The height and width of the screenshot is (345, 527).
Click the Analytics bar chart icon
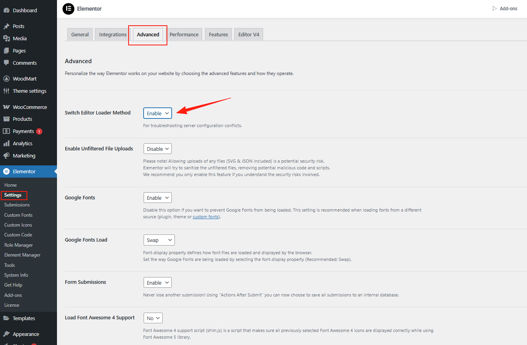tap(6, 143)
